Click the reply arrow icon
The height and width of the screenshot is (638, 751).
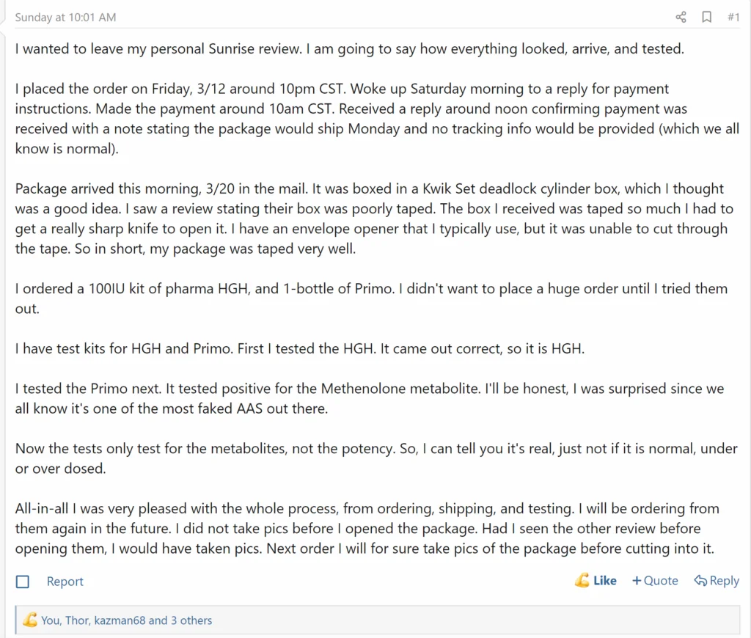pyautogui.click(x=700, y=581)
